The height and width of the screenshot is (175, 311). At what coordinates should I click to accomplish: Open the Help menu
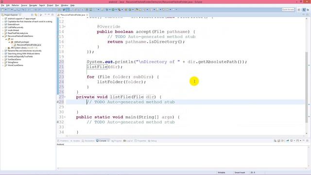[72, 5]
